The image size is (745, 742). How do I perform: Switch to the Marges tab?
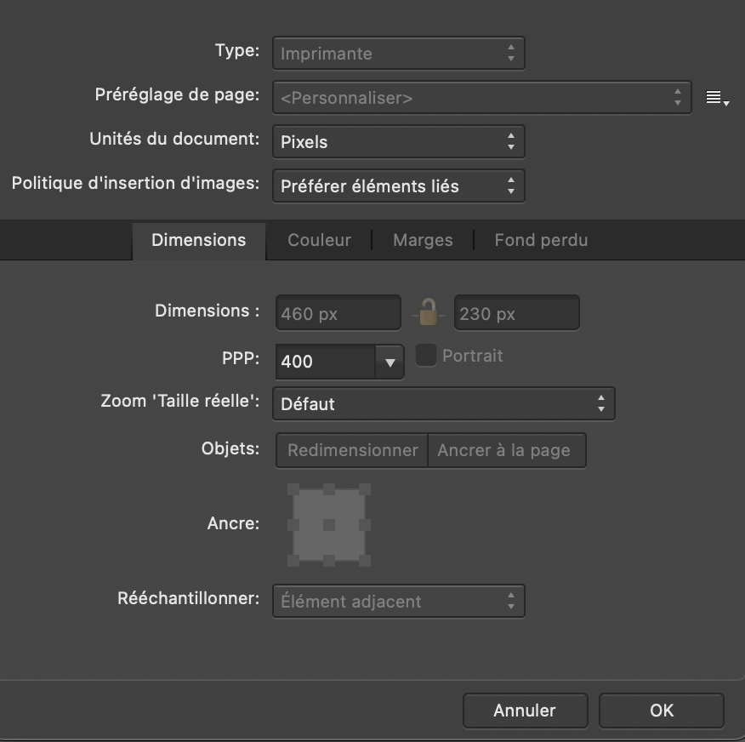(x=423, y=240)
